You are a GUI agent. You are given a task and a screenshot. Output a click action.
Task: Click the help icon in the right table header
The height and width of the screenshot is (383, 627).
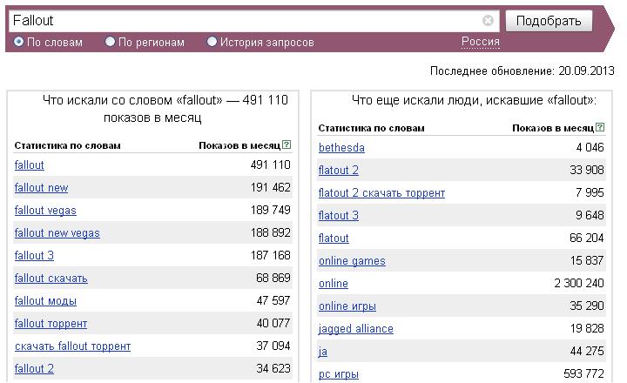pyautogui.click(x=600, y=127)
